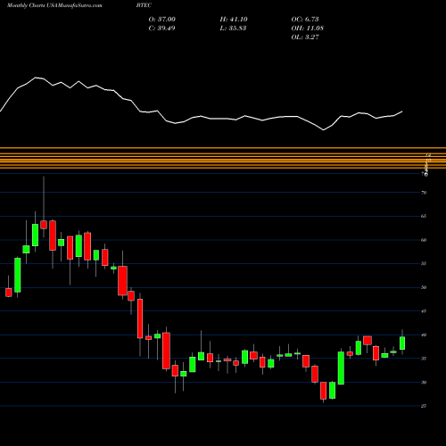
Task: Click the tall green candle rising from 30 to 36
Action: pyautogui.click(x=341, y=368)
